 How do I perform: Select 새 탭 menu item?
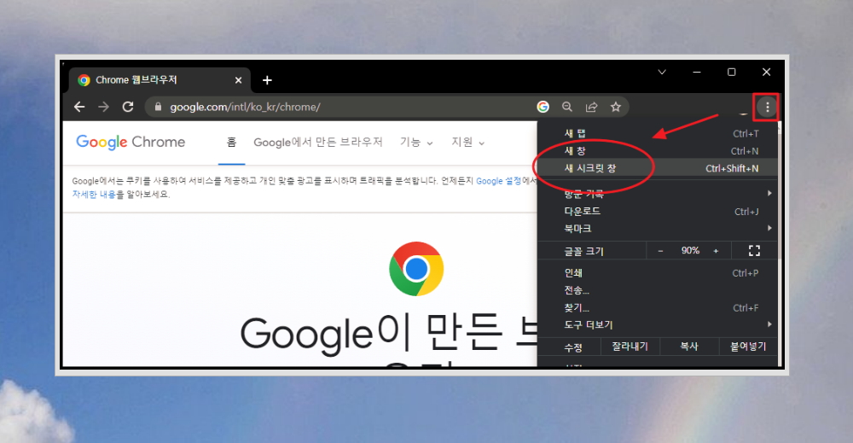click(659, 133)
